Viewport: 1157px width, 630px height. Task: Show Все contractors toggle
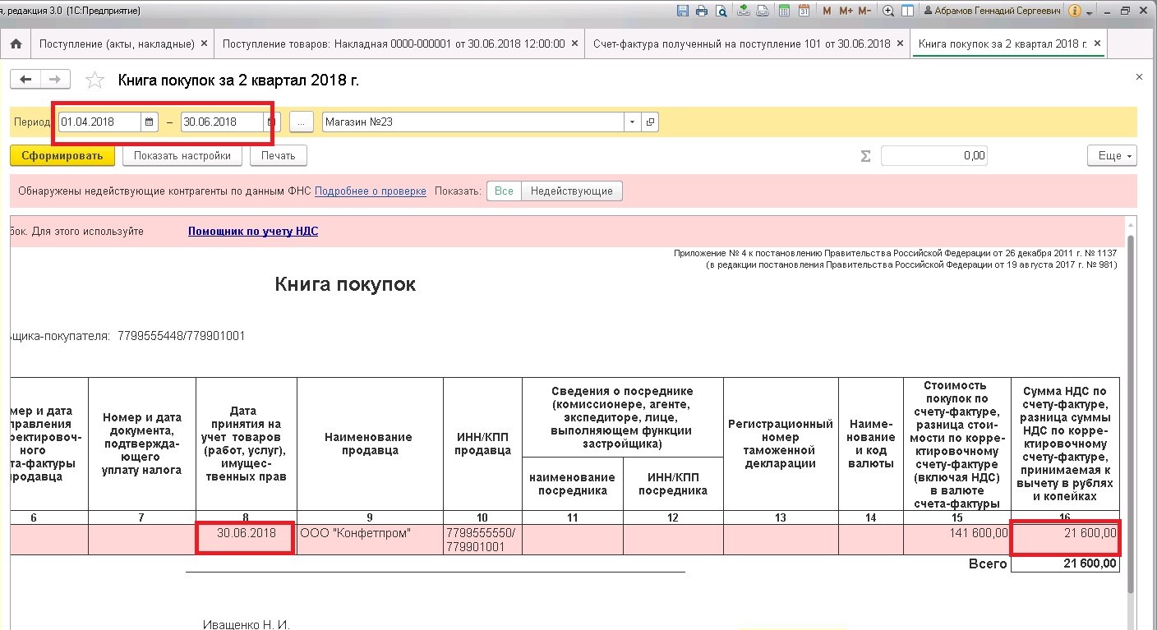[504, 191]
